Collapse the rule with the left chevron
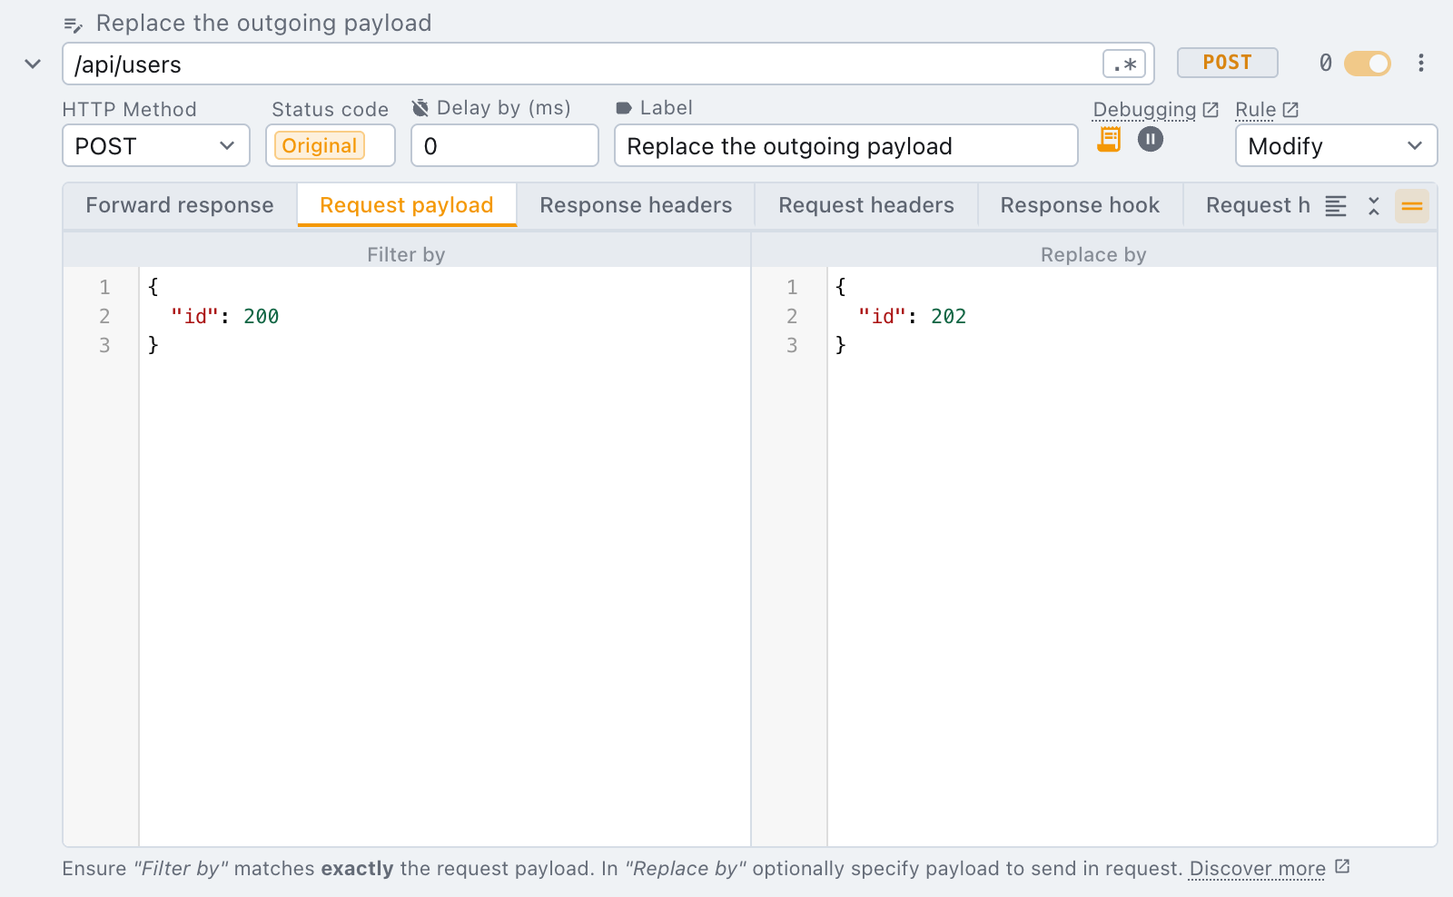Viewport: 1453px width, 897px height. click(33, 64)
